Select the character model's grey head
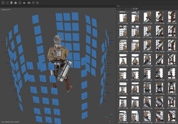 pyautogui.click(x=57, y=40)
